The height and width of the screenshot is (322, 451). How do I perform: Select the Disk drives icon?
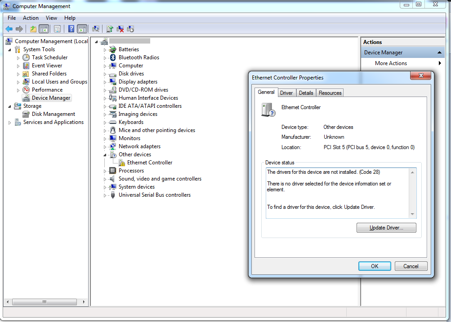point(113,74)
